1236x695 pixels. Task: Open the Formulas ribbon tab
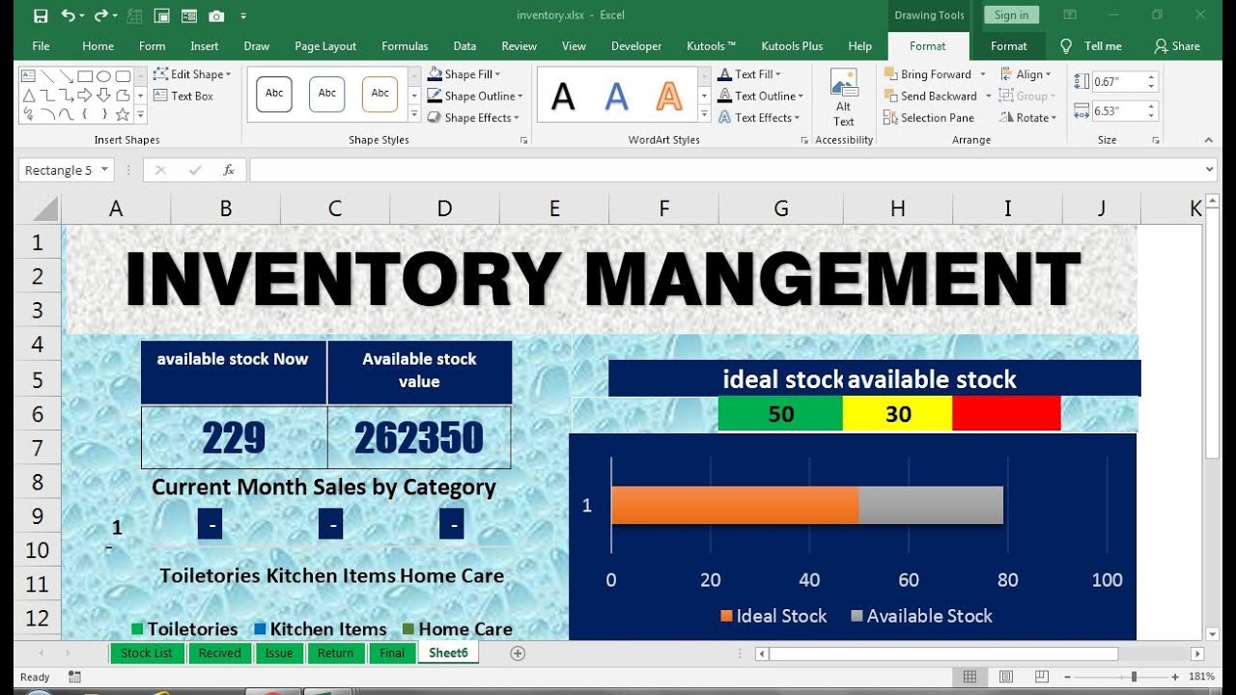(x=405, y=45)
